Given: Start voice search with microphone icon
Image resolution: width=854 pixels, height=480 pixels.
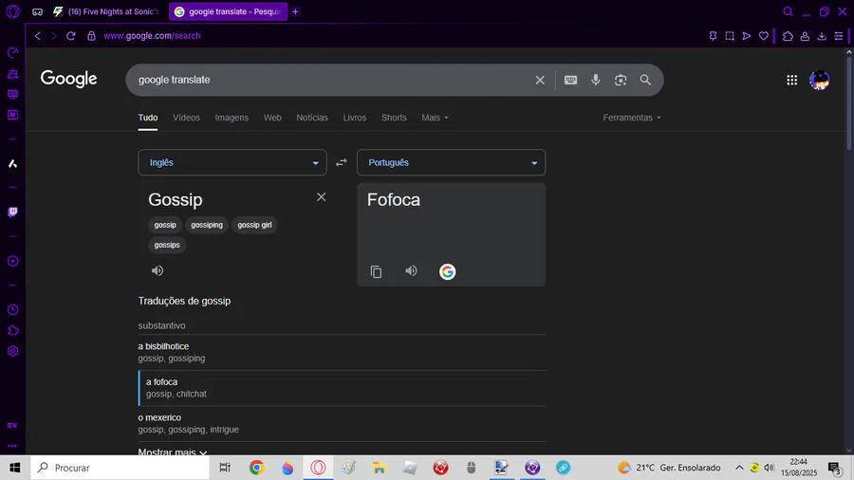Looking at the screenshot, I should coord(595,80).
